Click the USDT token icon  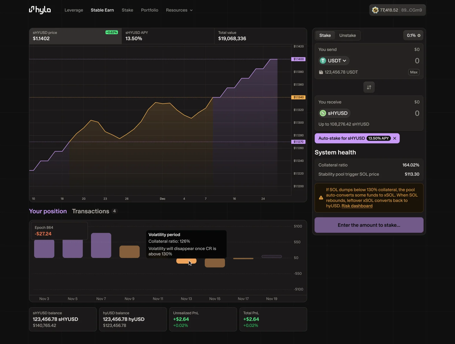[x=323, y=61]
